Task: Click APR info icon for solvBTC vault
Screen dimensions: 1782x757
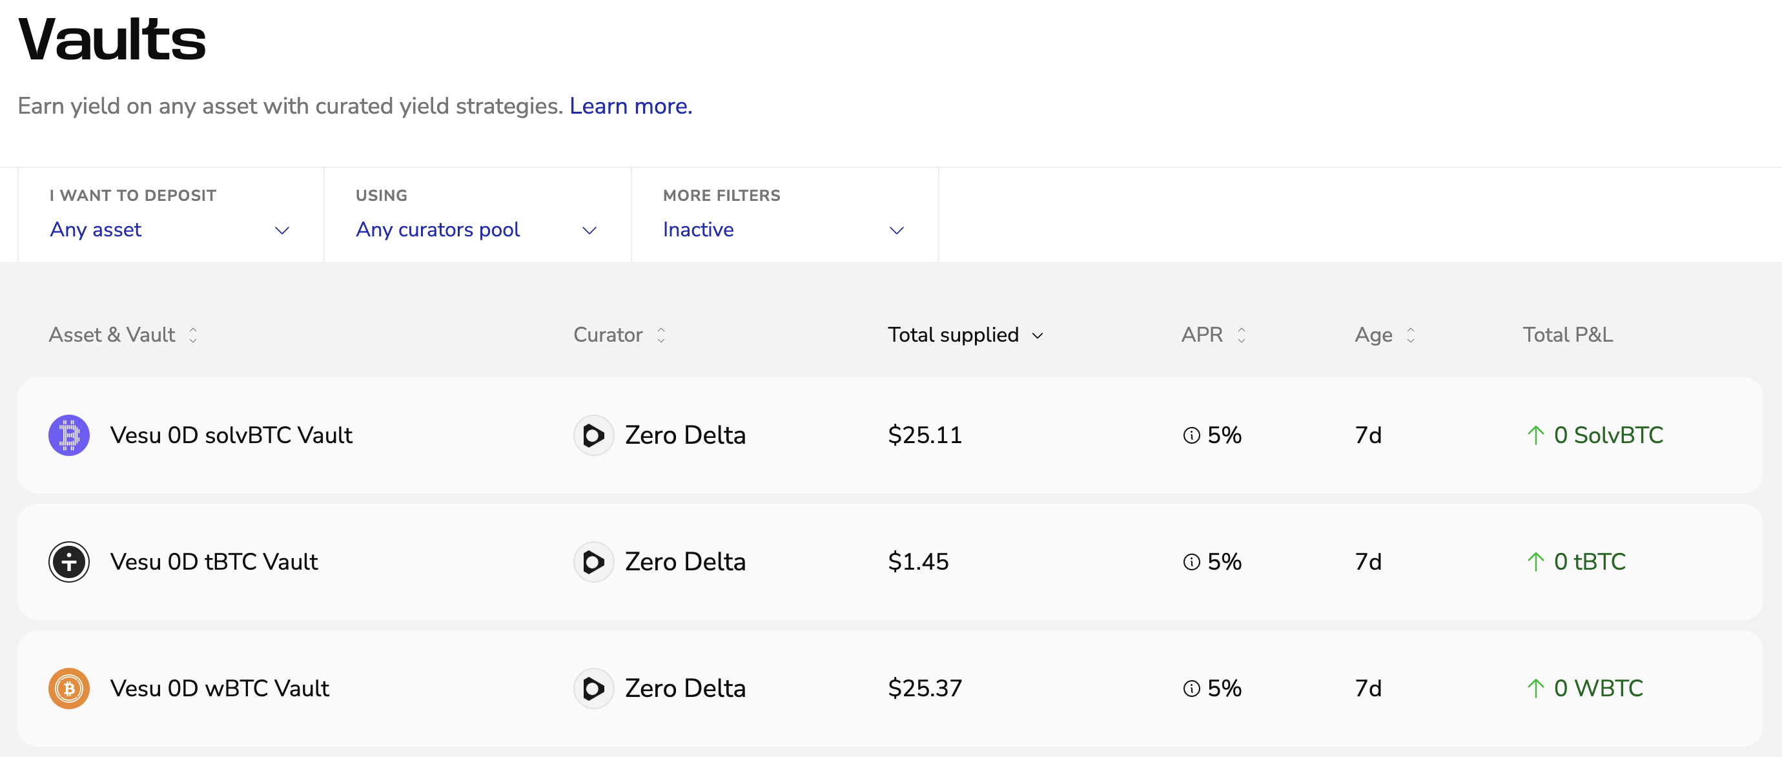Action: [x=1191, y=435]
